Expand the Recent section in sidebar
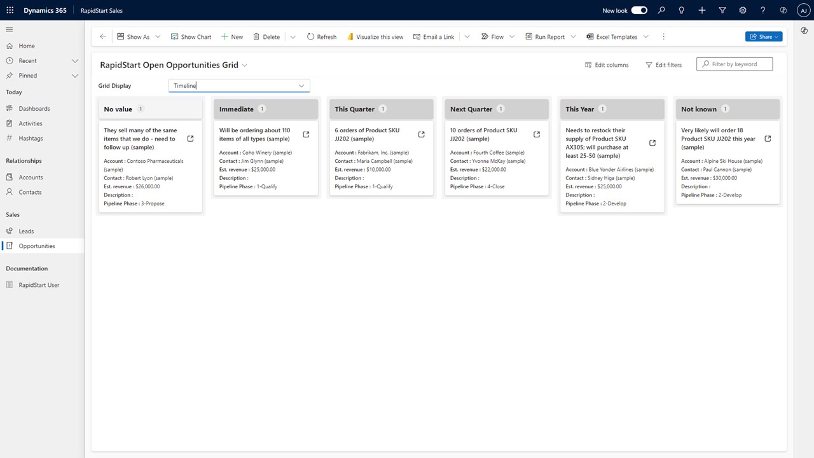This screenshot has height=458, width=814. click(74, 60)
